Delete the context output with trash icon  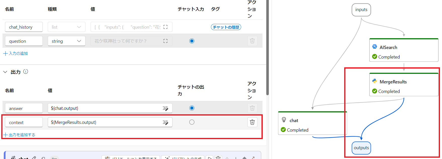tap(252, 122)
